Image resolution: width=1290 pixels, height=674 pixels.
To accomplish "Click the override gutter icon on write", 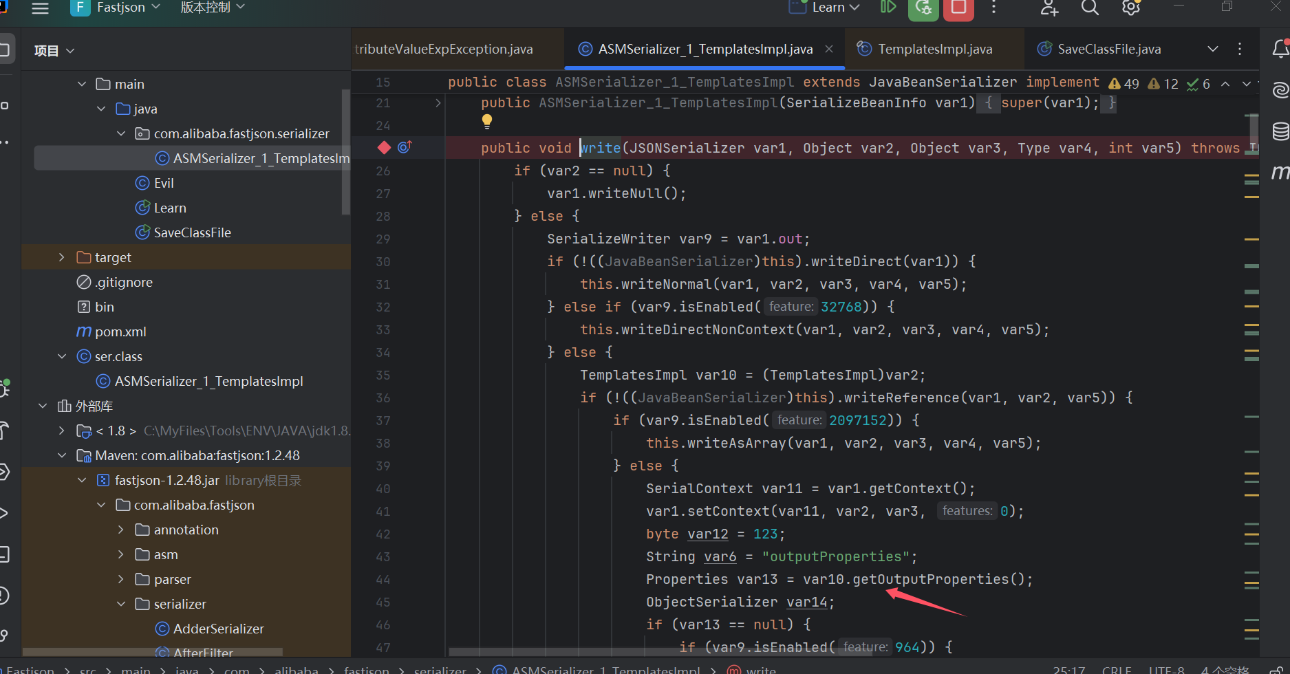I will pyautogui.click(x=405, y=147).
